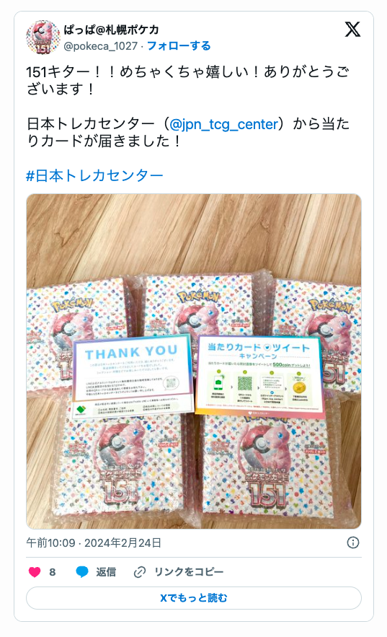Screen dimensions: 387x637
Task: Click the chain link copy icon
Action: (140, 572)
